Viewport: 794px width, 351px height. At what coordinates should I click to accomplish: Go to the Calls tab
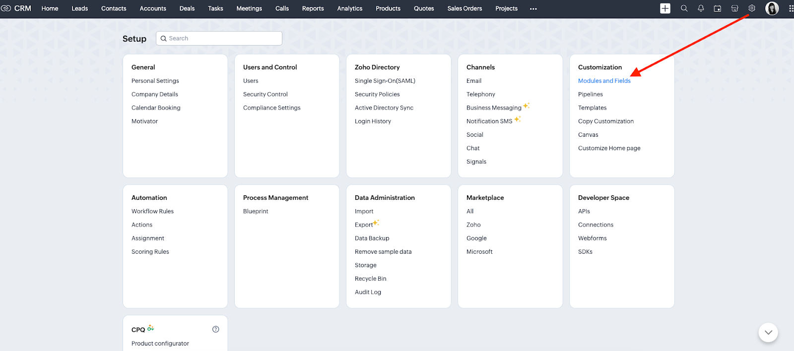[282, 8]
